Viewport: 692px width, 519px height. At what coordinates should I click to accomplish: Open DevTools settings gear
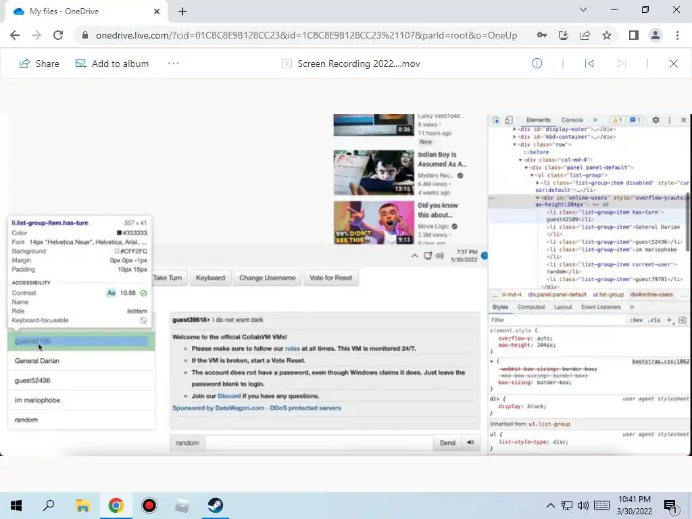(x=656, y=120)
